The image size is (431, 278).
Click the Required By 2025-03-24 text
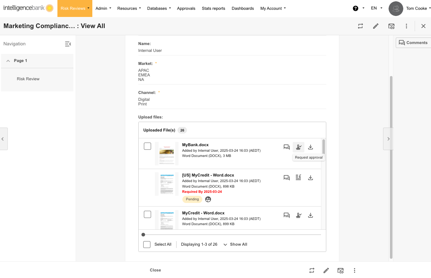(x=202, y=192)
